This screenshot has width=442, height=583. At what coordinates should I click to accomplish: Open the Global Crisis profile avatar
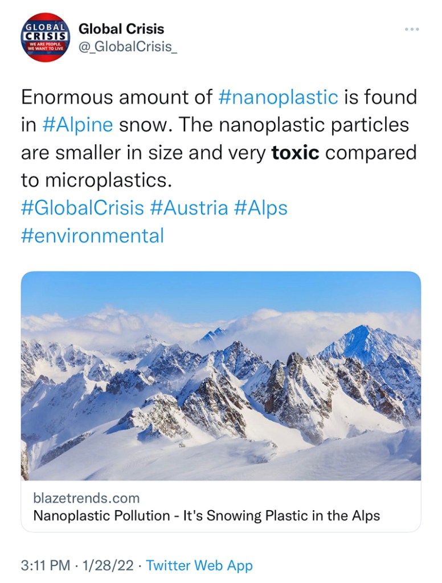pyautogui.click(x=45, y=37)
